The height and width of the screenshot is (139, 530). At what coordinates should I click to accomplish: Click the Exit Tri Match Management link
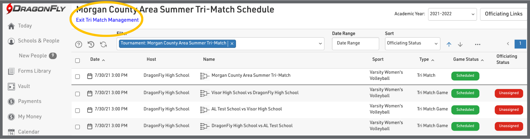click(x=107, y=20)
